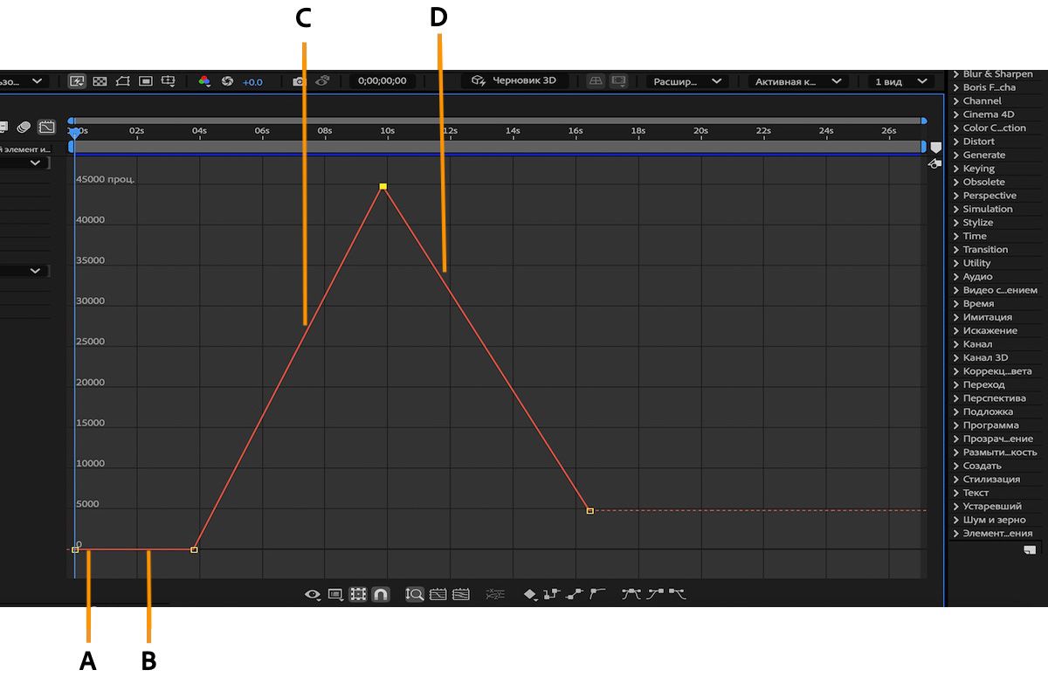Toggle the Черновик 3D button
1048x677 pixels.
tap(514, 81)
